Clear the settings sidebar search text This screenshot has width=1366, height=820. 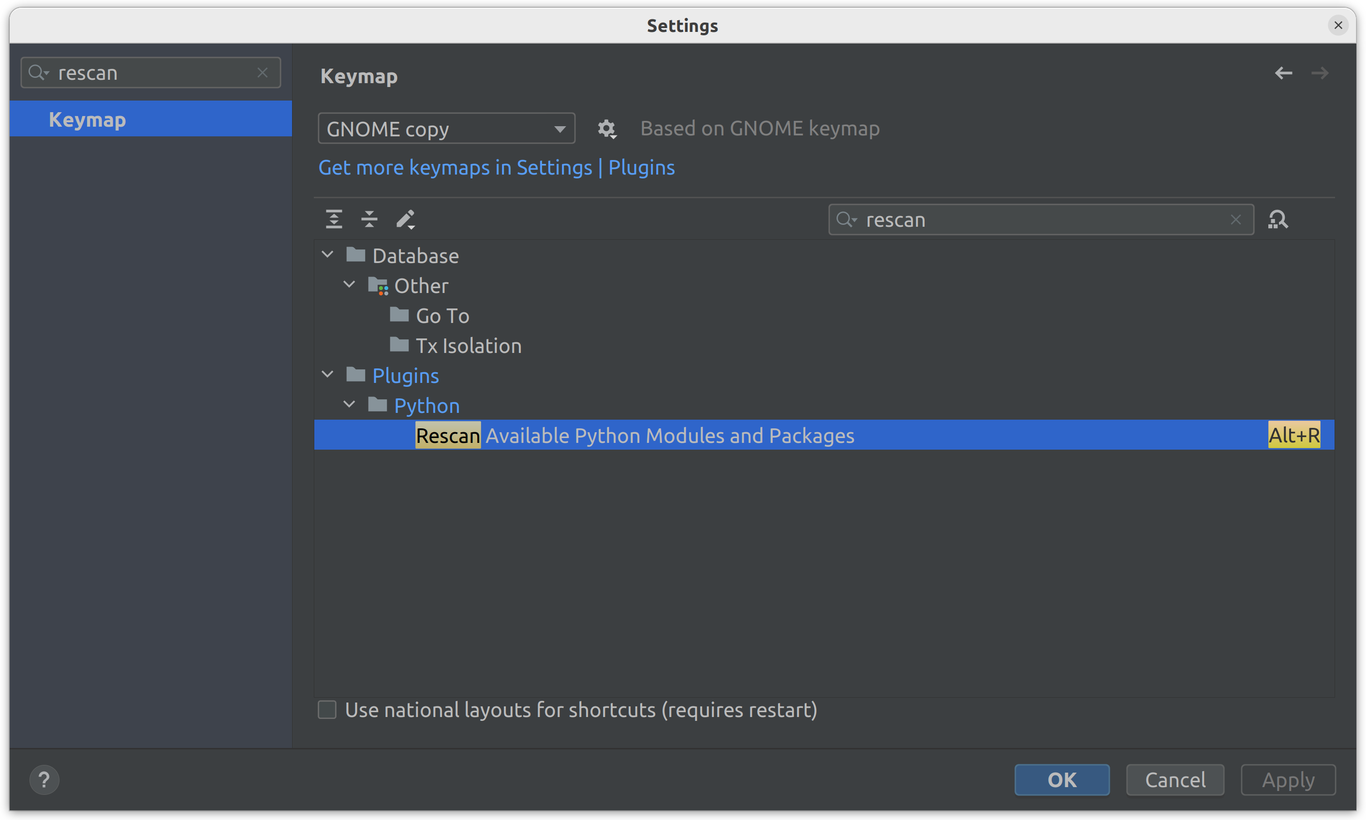click(x=263, y=73)
